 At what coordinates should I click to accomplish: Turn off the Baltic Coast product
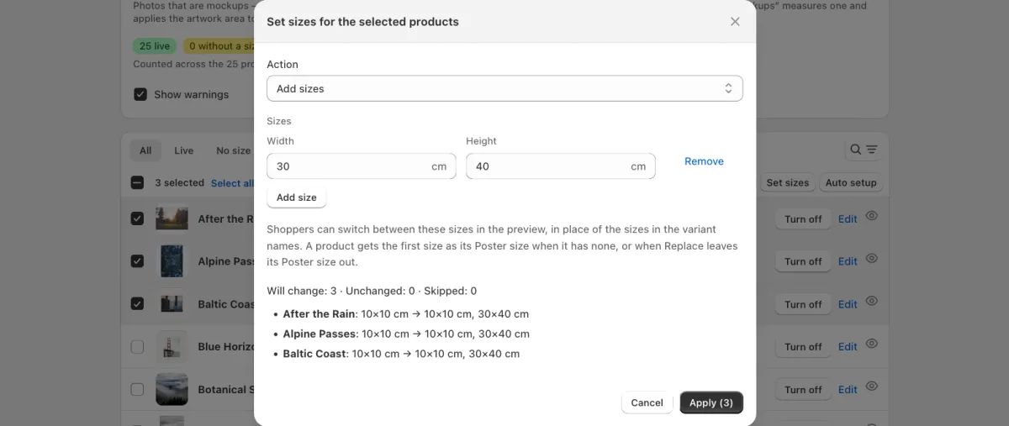[803, 304]
